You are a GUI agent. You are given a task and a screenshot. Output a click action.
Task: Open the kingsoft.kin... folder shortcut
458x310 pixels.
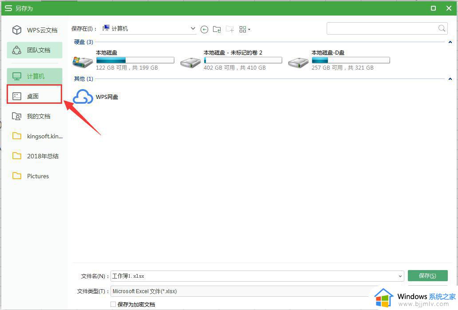[x=35, y=136]
